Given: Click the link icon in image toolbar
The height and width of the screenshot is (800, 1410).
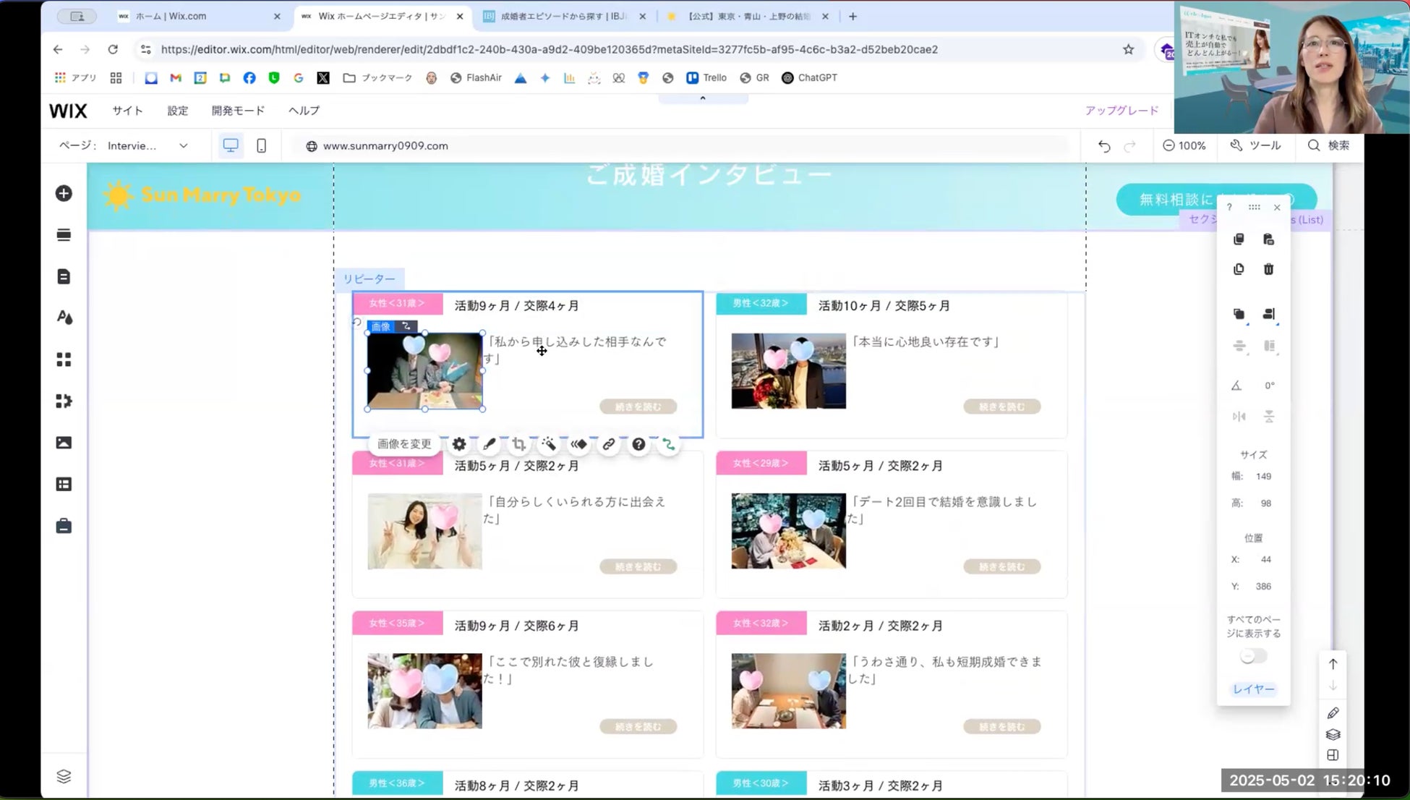Looking at the screenshot, I should click(x=609, y=444).
